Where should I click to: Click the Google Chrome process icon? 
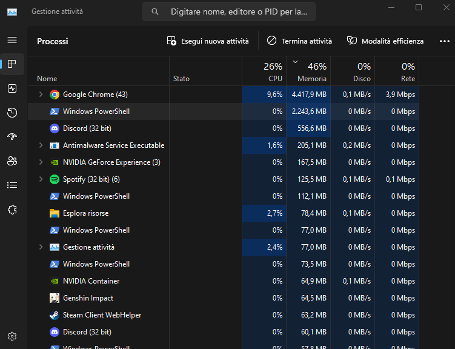pyautogui.click(x=55, y=95)
